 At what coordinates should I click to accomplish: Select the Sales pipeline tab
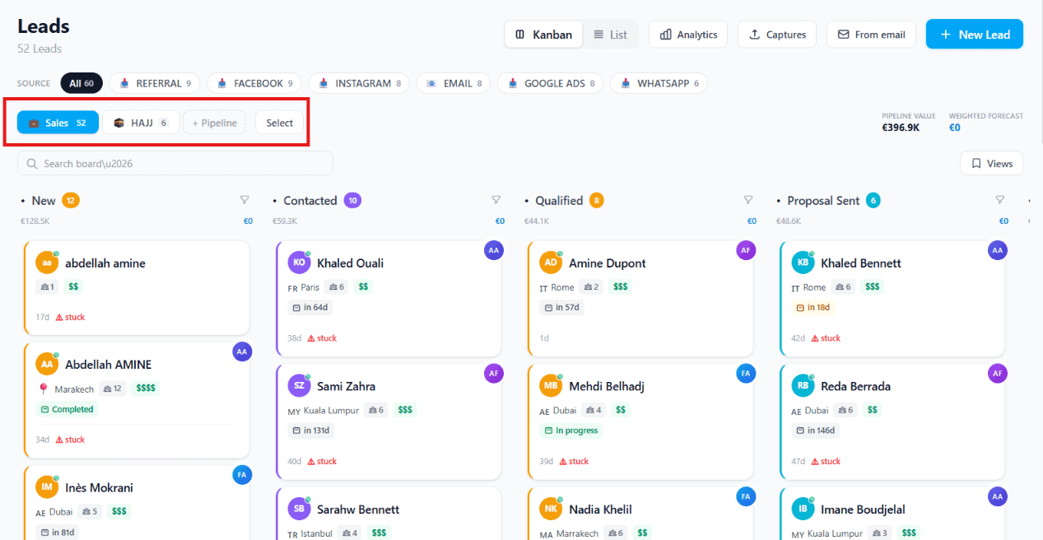pos(58,123)
